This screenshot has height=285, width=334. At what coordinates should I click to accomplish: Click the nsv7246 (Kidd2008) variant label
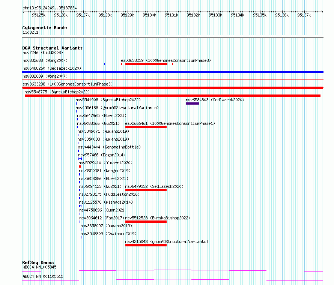tap(43, 52)
